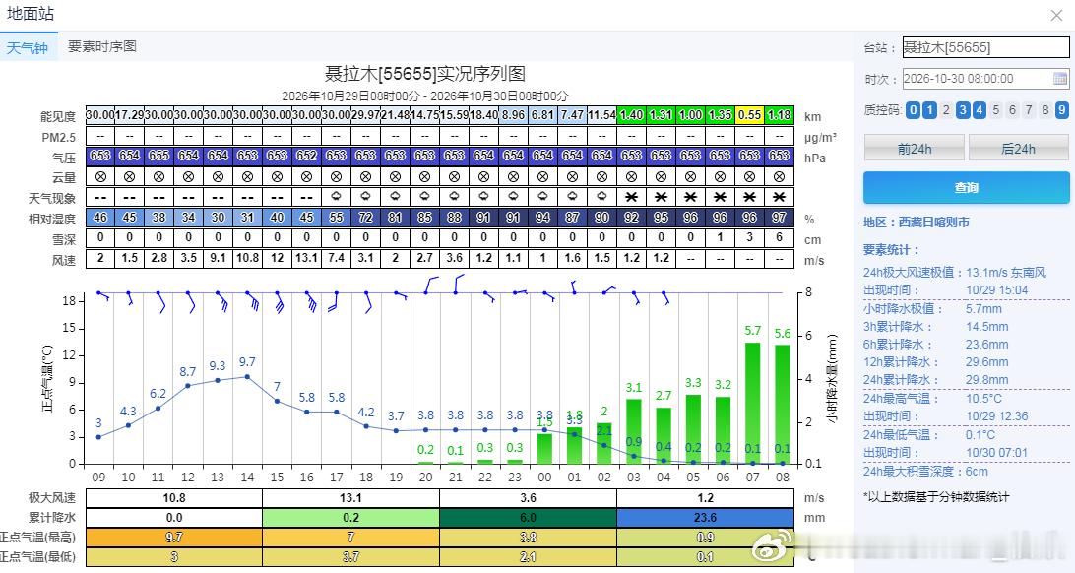Click the blue 查询 button
1075x573 pixels.
coord(966,187)
